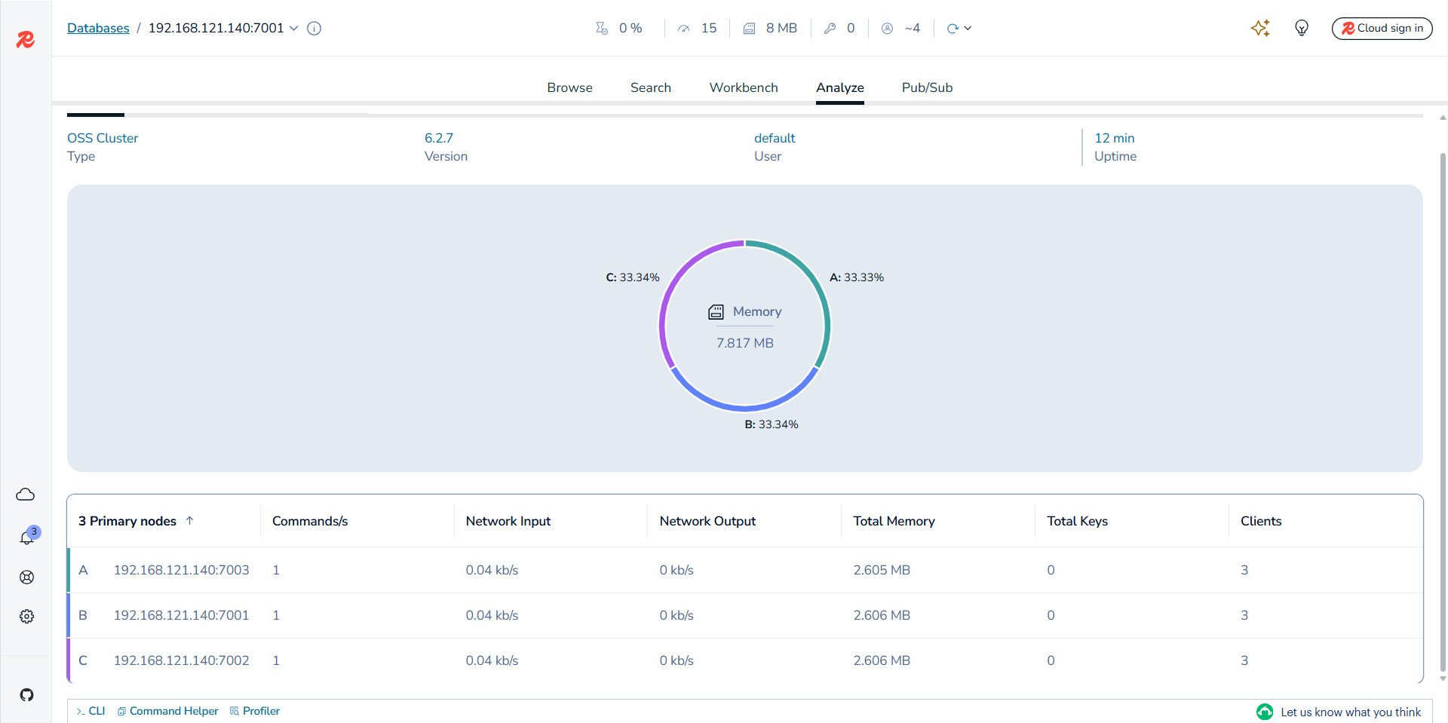Click the 12 min uptime value
The image size is (1448, 723).
[x=1115, y=138]
